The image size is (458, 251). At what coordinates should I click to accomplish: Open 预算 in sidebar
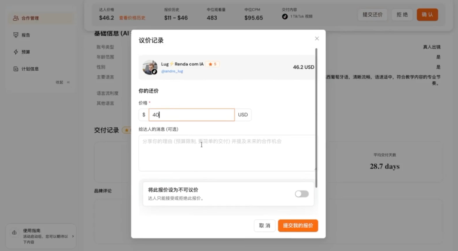41,52
